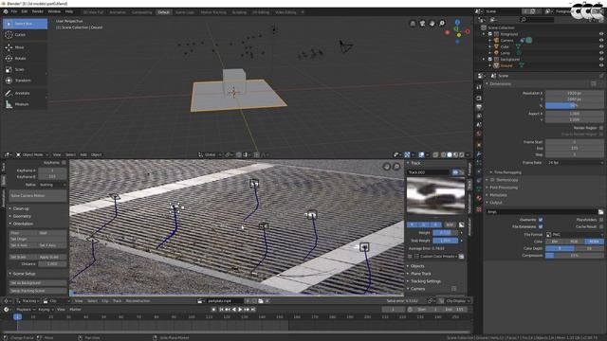Open the Playback menu in timeline
The image size is (607, 341).
tap(26, 310)
